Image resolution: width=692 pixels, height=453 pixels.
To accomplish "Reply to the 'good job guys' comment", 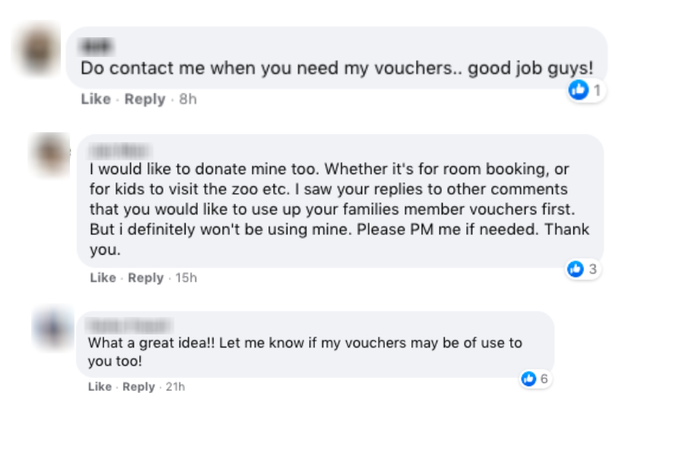I will [144, 100].
